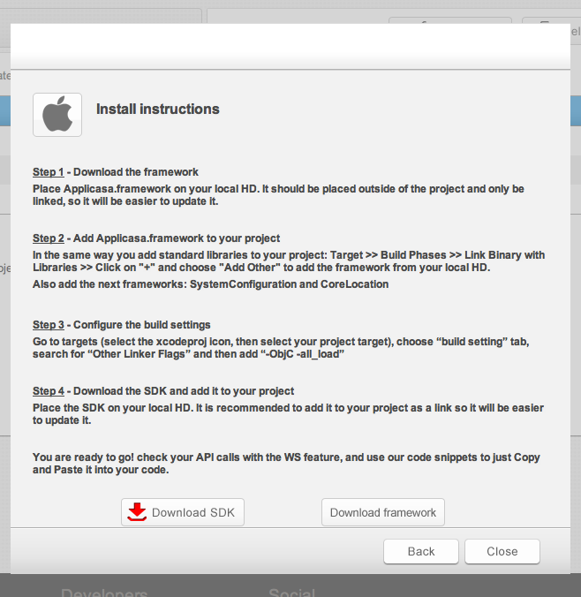Click the Social footer heading behind dialog
This screenshot has height=597, width=581.
[x=291, y=593]
